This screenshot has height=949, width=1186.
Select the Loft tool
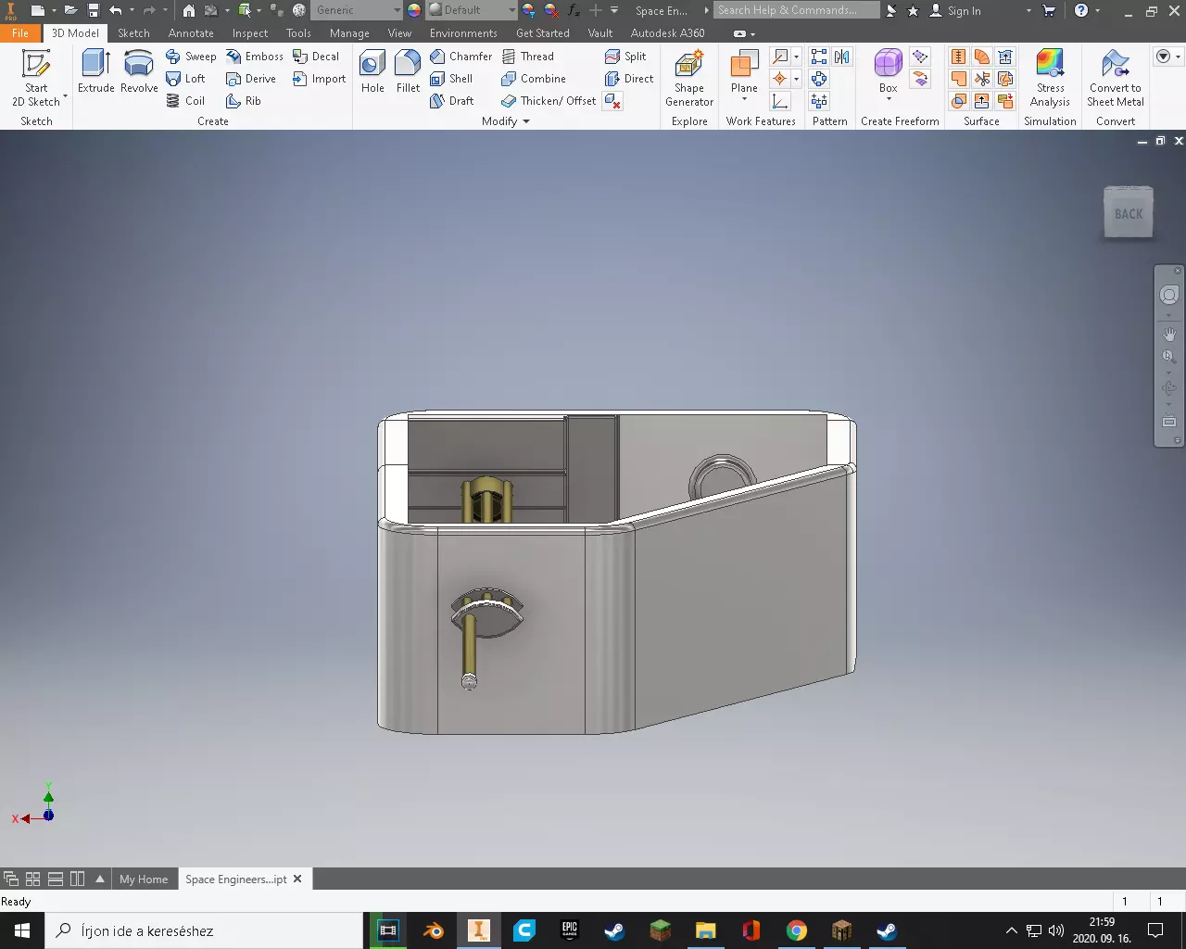coord(185,79)
